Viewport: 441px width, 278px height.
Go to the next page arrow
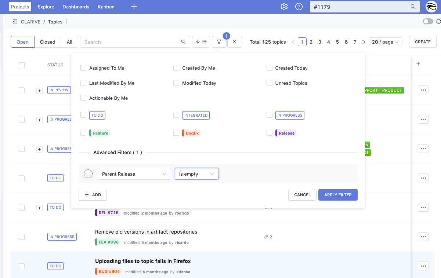click(x=364, y=42)
